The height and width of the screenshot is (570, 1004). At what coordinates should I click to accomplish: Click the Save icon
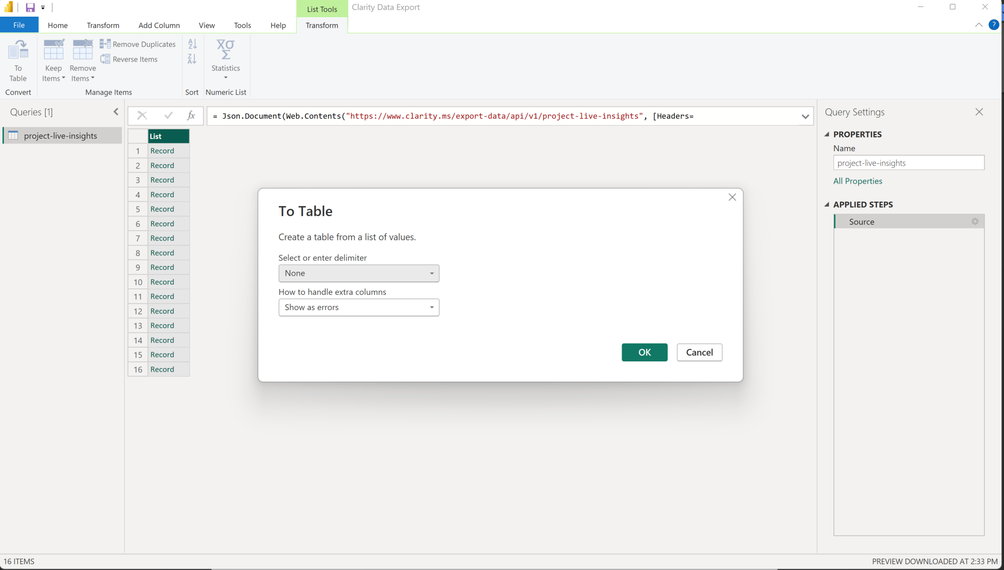pos(30,7)
